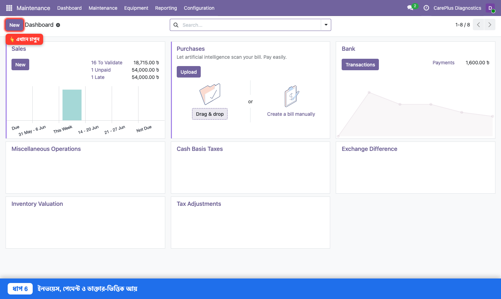Viewport: 501px width, 299px height.
Task: Open the Maintenance menu item
Action: (x=103, y=8)
